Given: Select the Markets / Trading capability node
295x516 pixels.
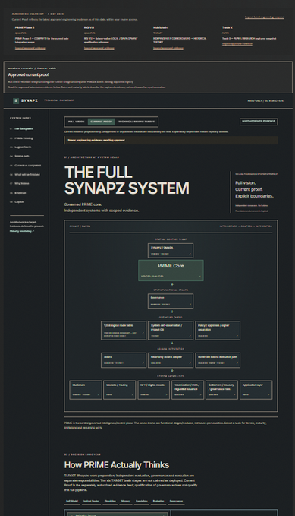Looking at the screenshot, I should 120,390.
